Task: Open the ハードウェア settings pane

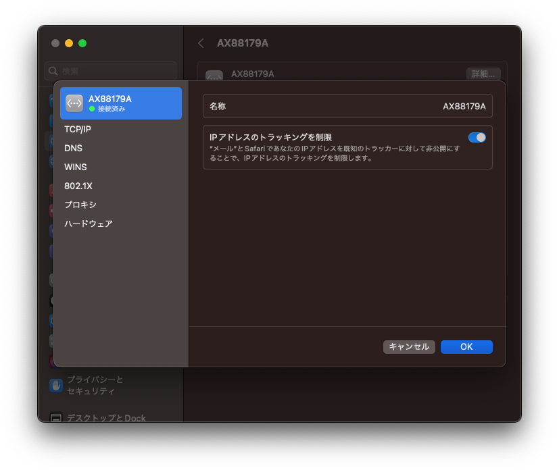Action: [x=87, y=223]
